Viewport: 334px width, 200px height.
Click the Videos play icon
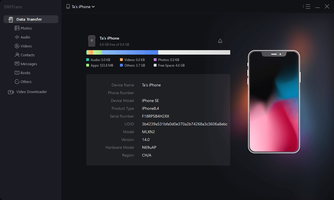17,46
